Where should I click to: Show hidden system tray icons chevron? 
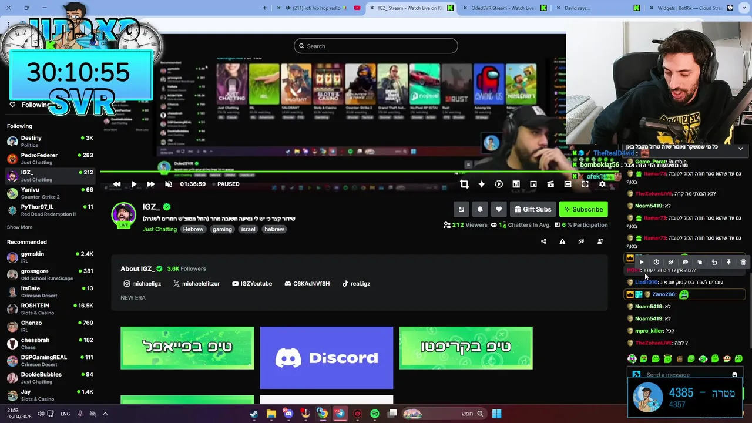(105, 414)
